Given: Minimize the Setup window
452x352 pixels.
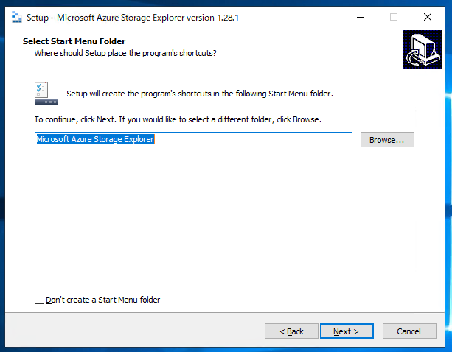Looking at the screenshot, I should coord(361,17).
